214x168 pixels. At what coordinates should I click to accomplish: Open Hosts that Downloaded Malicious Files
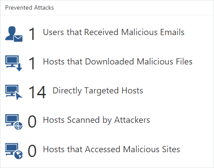click(x=118, y=61)
